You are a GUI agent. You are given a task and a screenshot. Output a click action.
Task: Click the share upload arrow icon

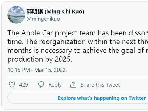(x=73, y=84)
